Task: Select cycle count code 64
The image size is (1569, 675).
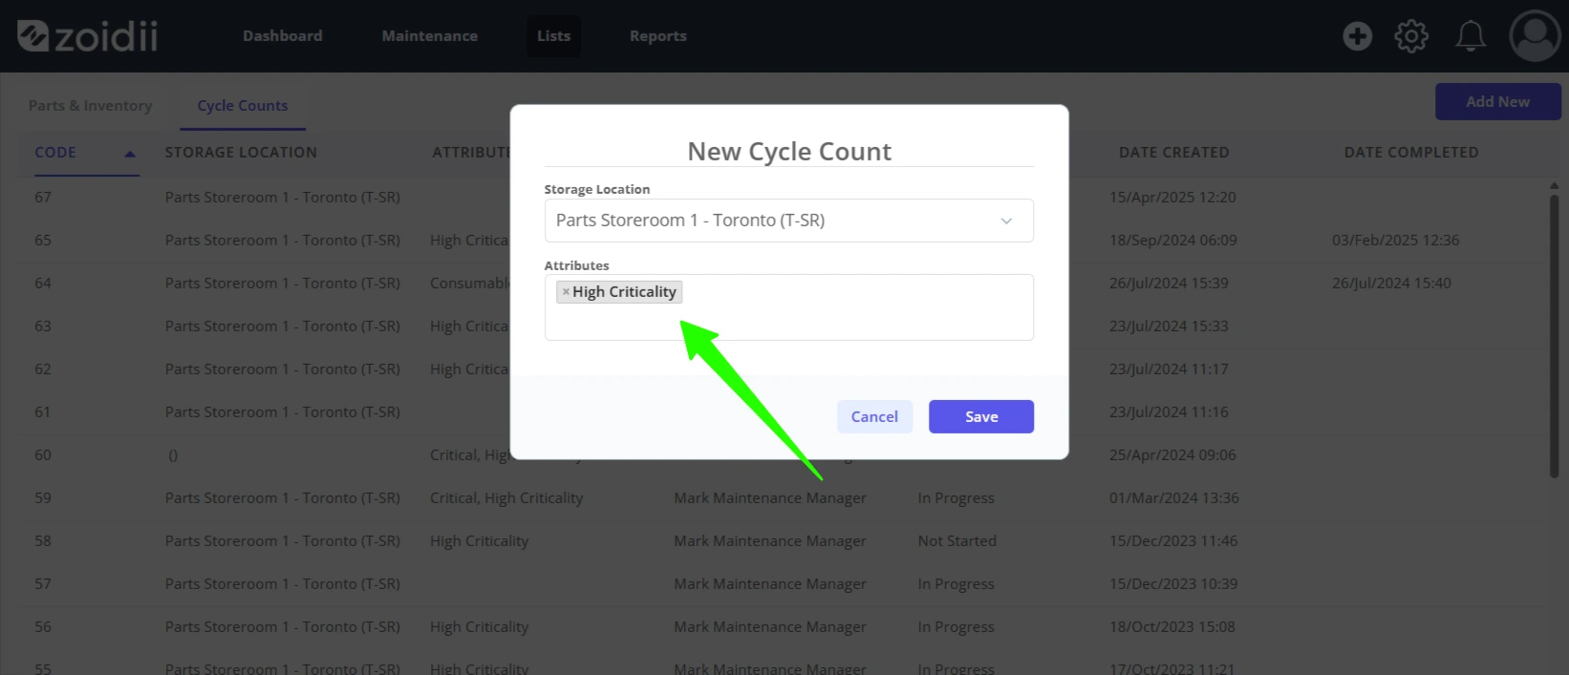Action: [x=43, y=284]
